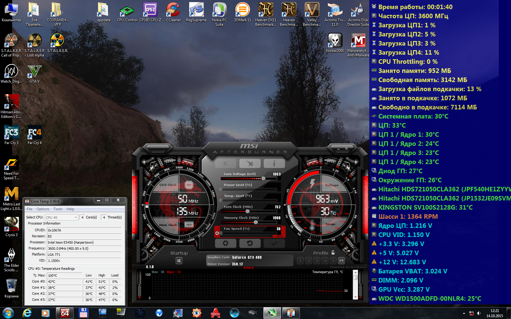Screen dimensions: 511x319
Task: Open MSI Afterburner settings gear
Action: 225,243
